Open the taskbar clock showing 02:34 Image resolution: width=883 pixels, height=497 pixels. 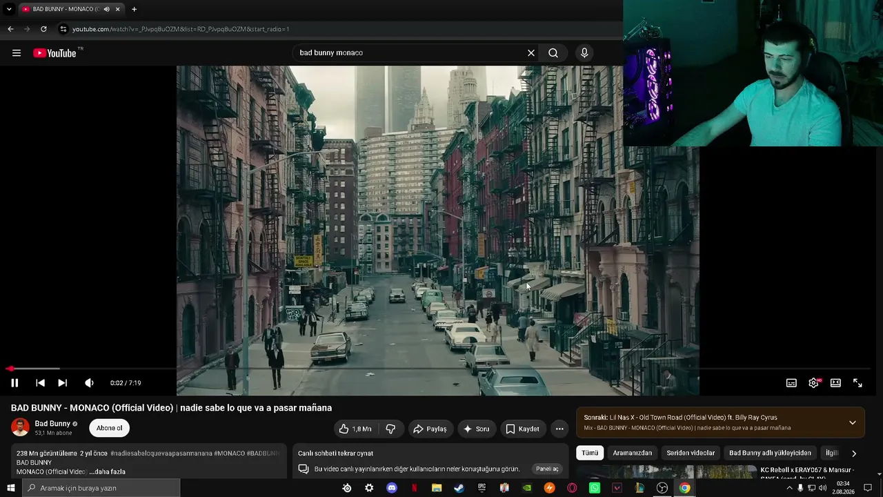(x=843, y=488)
